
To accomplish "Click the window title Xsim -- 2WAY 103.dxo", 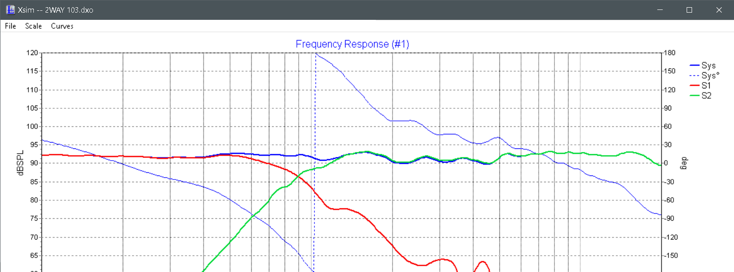I will [55, 10].
